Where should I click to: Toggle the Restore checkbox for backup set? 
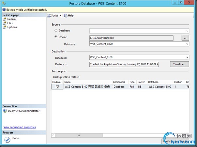pos(57,87)
